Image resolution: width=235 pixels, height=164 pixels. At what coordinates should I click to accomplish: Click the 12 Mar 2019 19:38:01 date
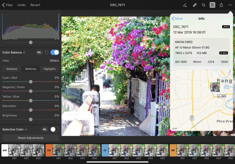click(x=189, y=32)
